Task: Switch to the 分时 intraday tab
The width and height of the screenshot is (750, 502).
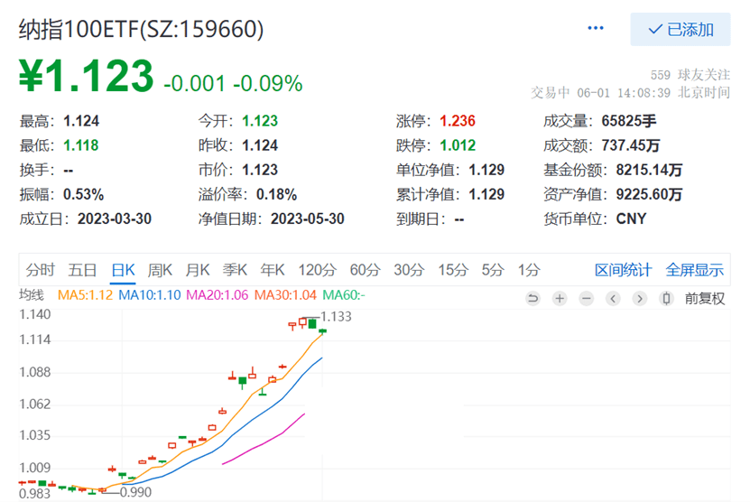Action: click(41, 269)
